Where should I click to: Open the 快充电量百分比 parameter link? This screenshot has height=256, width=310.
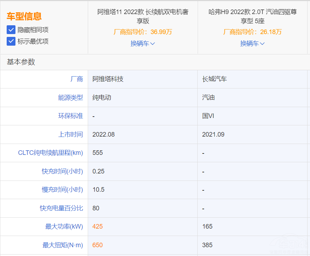[x=61, y=208]
